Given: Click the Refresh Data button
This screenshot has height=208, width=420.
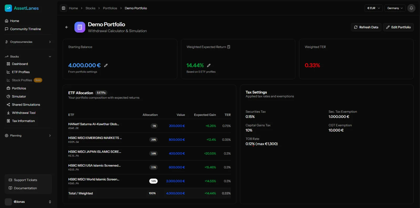Looking at the screenshot, I should [x=366, y=27].
